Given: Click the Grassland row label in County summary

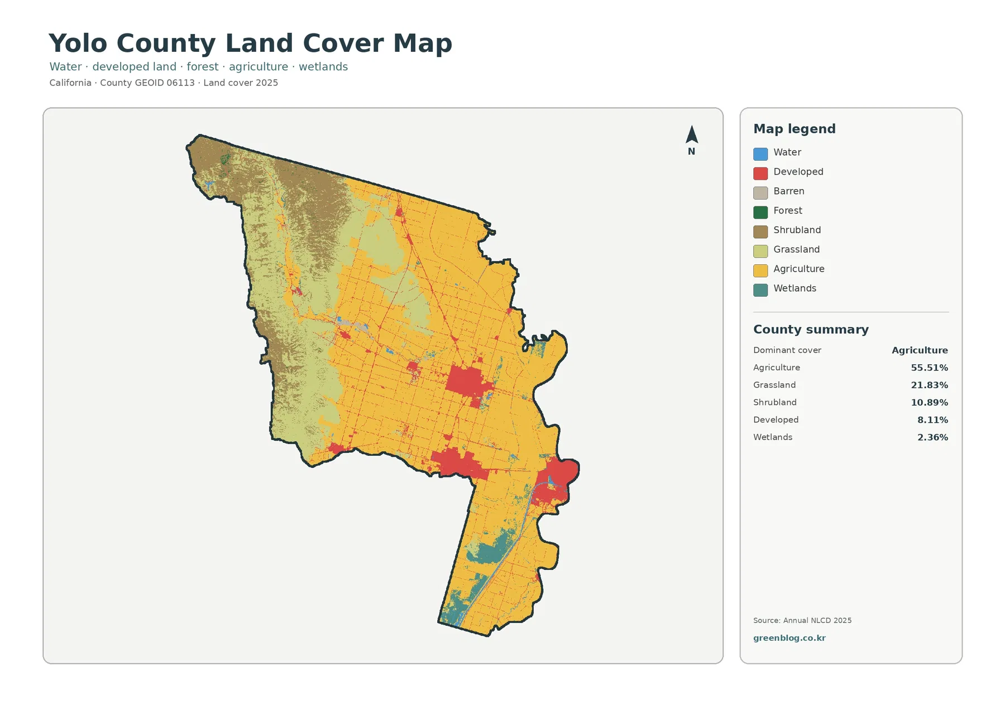Looking at the screenshot, I should [x=774, y=385].
